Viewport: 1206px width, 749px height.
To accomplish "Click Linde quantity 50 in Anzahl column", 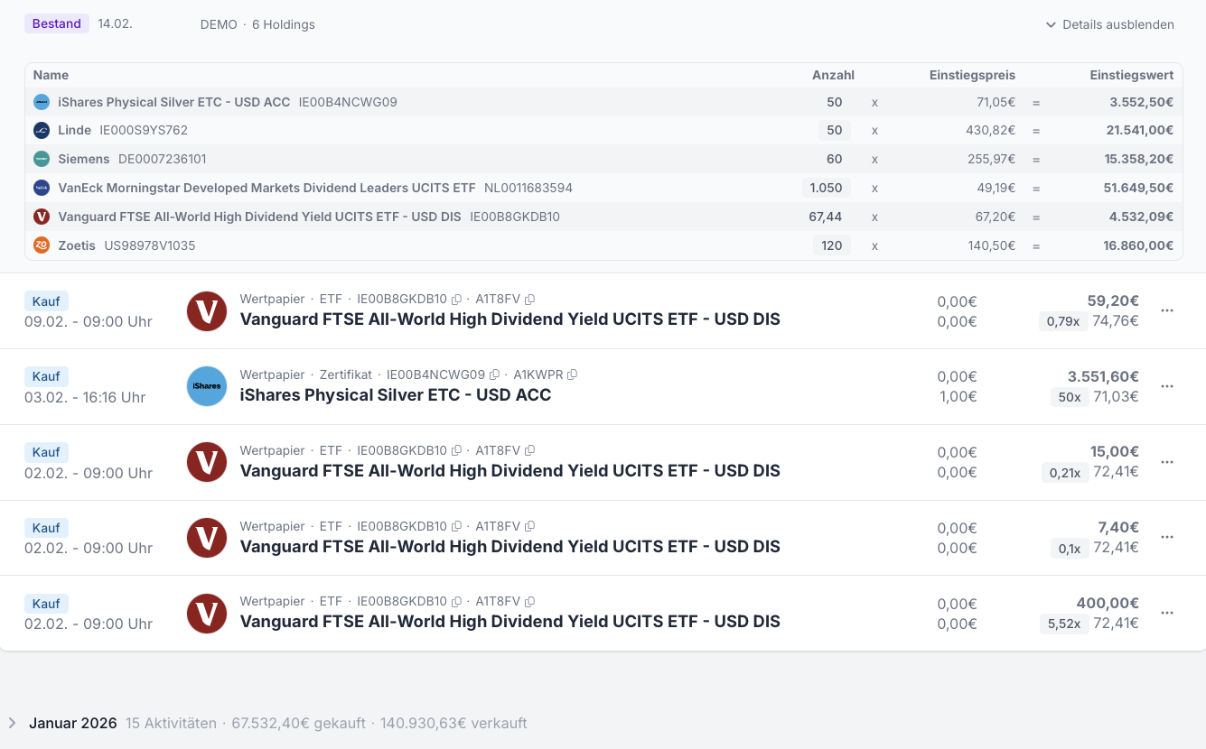I will tap(835, 130).
